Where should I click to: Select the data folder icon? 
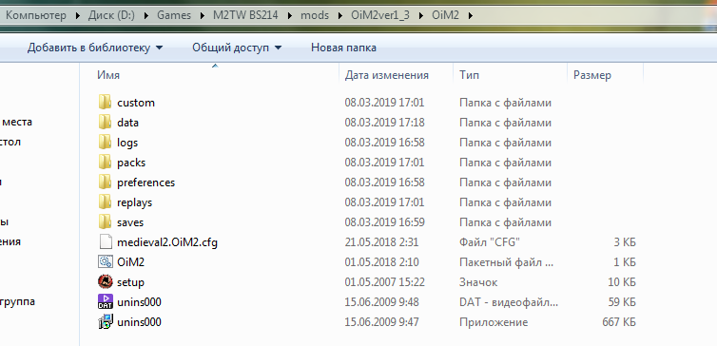click(105, 123)
